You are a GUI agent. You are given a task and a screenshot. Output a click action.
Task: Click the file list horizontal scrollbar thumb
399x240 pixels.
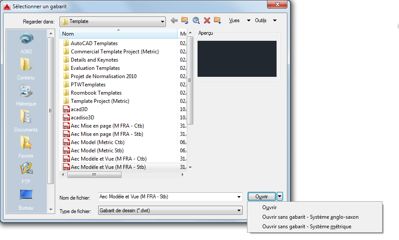click(94, 174)
